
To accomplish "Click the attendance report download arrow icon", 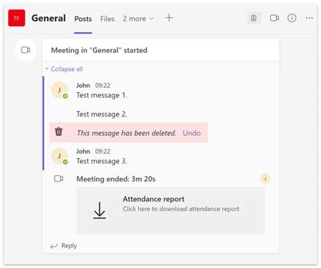I will pos(100,210).
